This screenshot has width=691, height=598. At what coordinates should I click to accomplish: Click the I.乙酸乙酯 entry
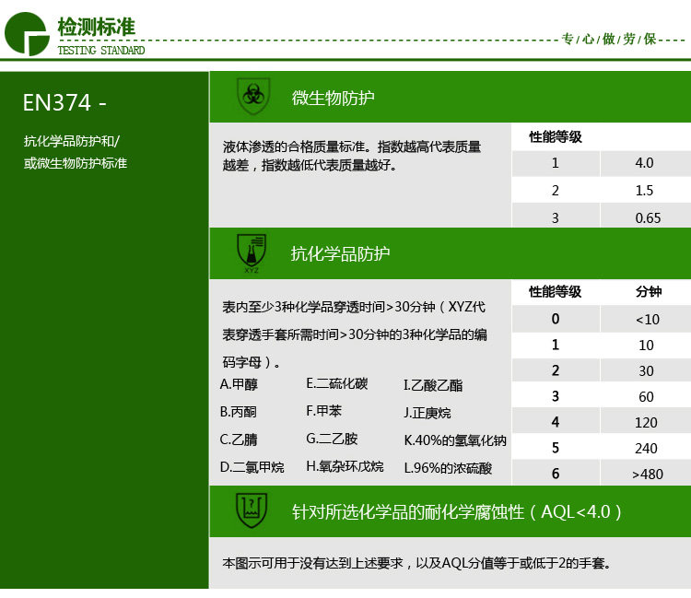pyautogui.click(x=433, y=385)
